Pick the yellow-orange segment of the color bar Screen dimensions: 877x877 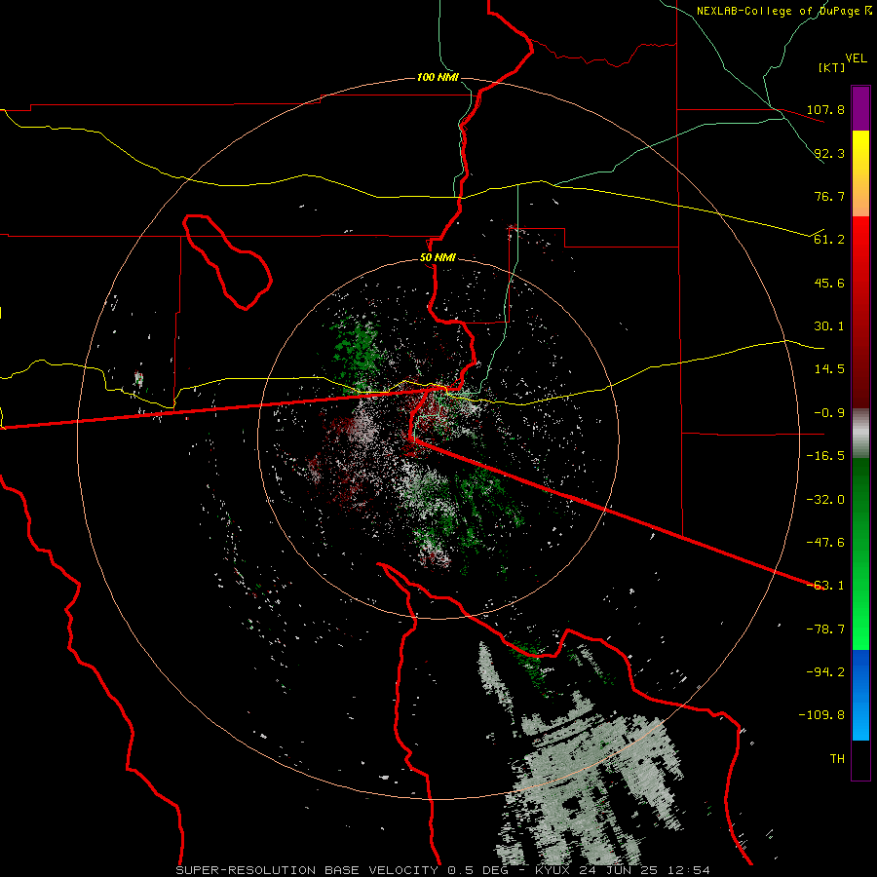(x=860, y=173)
